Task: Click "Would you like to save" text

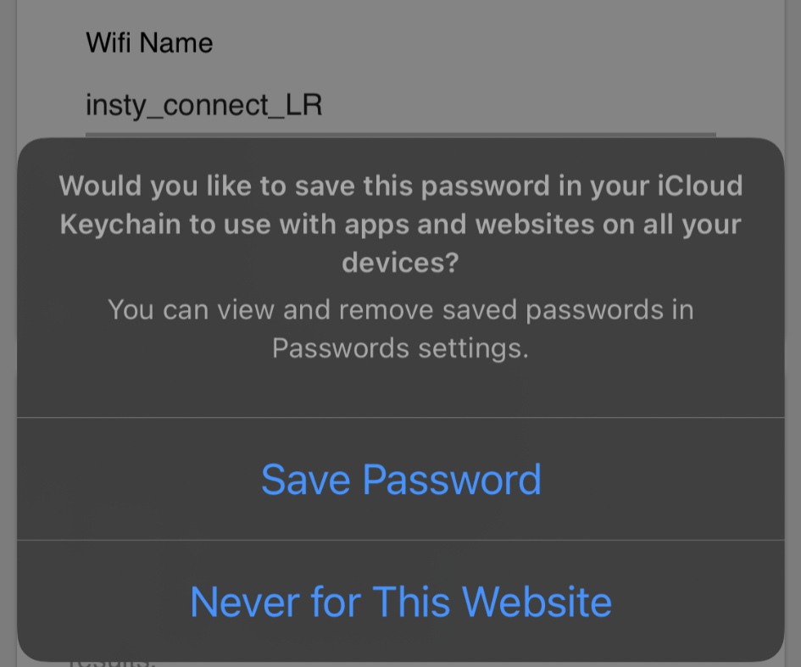Action: (207, 186)
